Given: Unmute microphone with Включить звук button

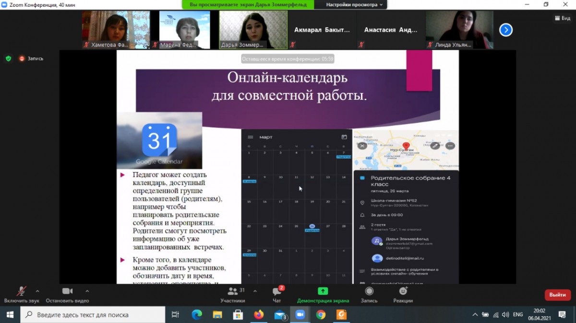Looking at the screenshot, I should (21, 292).
